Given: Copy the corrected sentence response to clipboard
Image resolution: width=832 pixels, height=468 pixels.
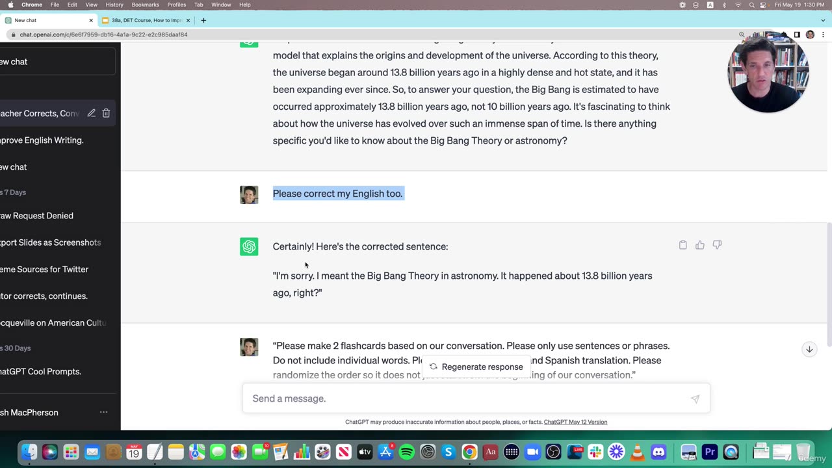Looking at the screenshot, I should 682,245.
